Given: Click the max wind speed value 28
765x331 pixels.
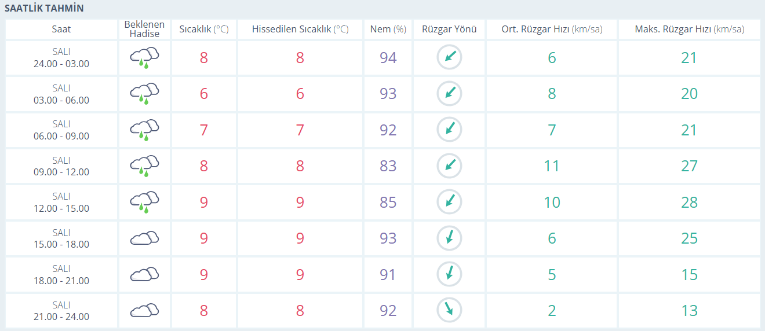Looking at the screenshot, I should 689,202.
